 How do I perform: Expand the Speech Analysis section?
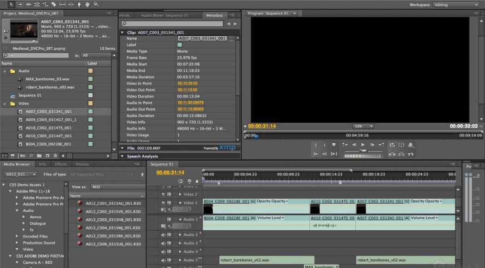(123, 157)
